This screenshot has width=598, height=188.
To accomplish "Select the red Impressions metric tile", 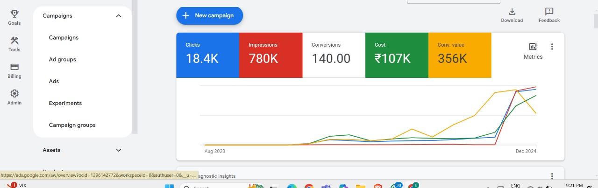I will 271,55.
